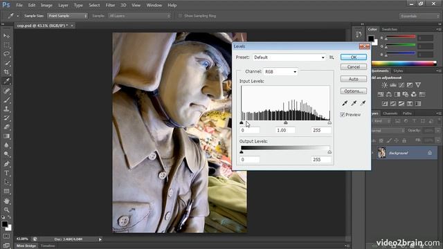443x249 pixels.
Task: Toggle the pixel layer filter in Layers panel
Action: 398,121
